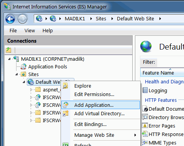Select Add Application from context menu
Screen dimensions: 184x146
point(100,105)
